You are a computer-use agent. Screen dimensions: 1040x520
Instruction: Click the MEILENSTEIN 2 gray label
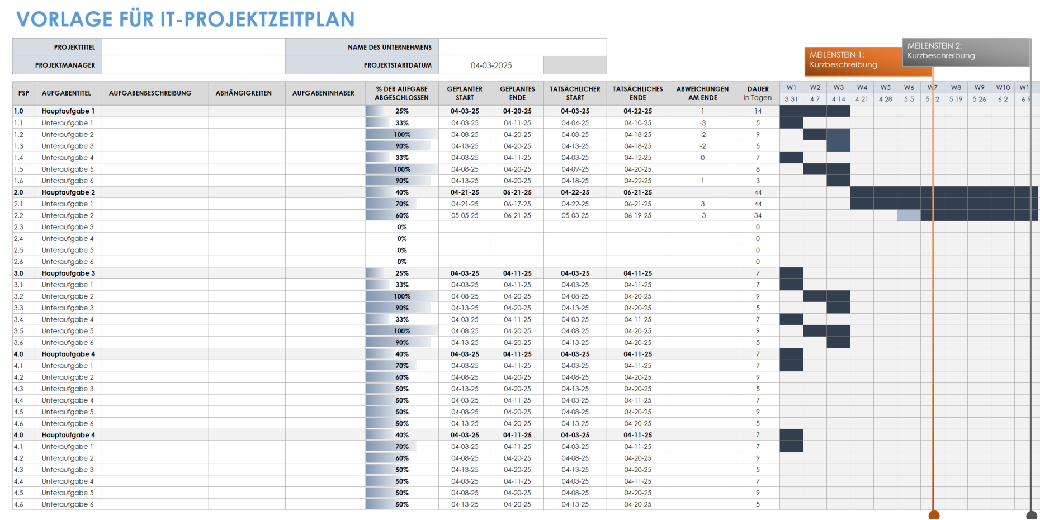[966, 51]
